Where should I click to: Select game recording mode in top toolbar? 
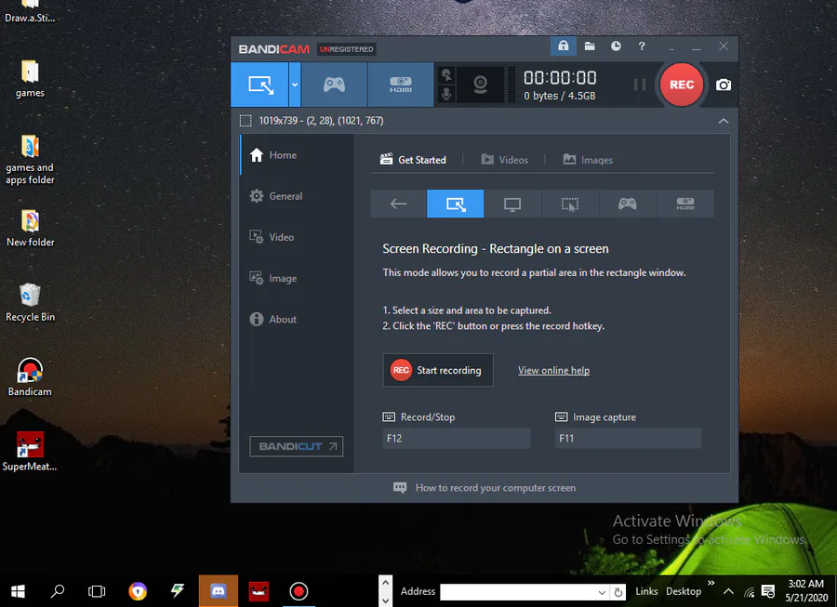pos(334,85)
